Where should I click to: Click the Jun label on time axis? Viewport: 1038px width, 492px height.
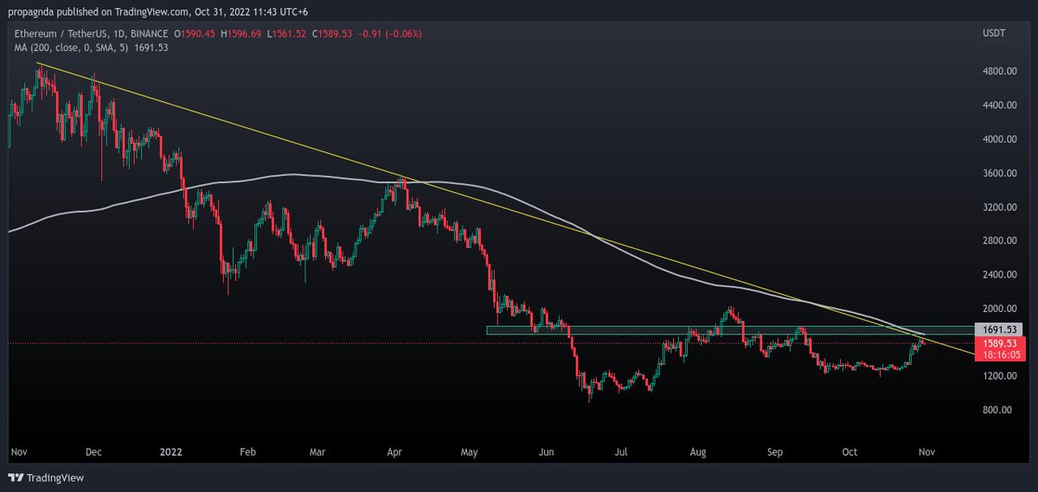coord(547,452)
